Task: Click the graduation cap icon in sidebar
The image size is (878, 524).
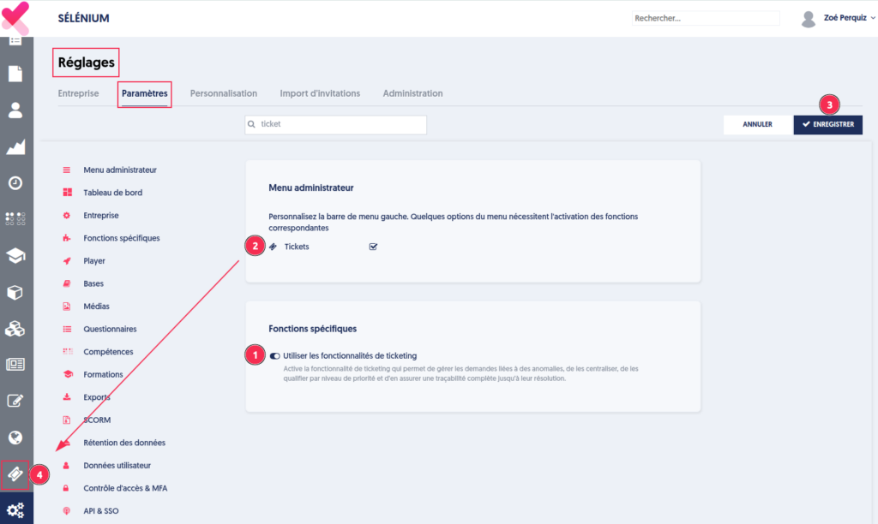Action: 15,256
